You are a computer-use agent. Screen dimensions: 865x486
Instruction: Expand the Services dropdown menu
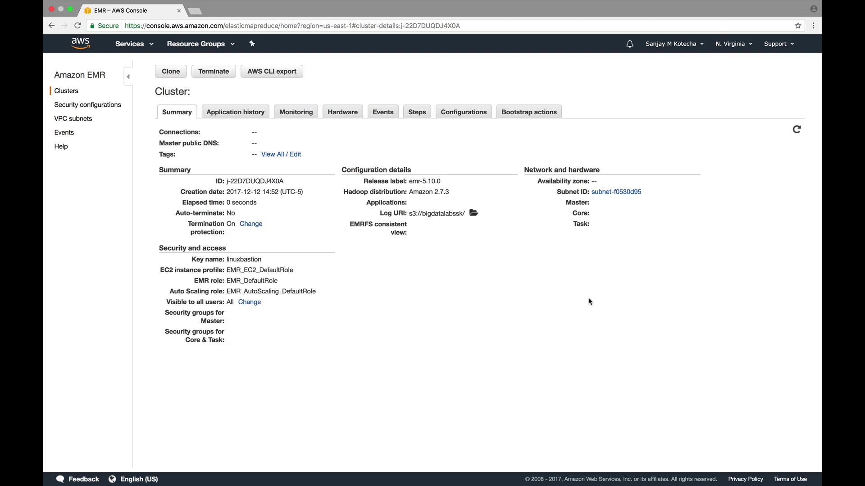[x=134, y=44]
